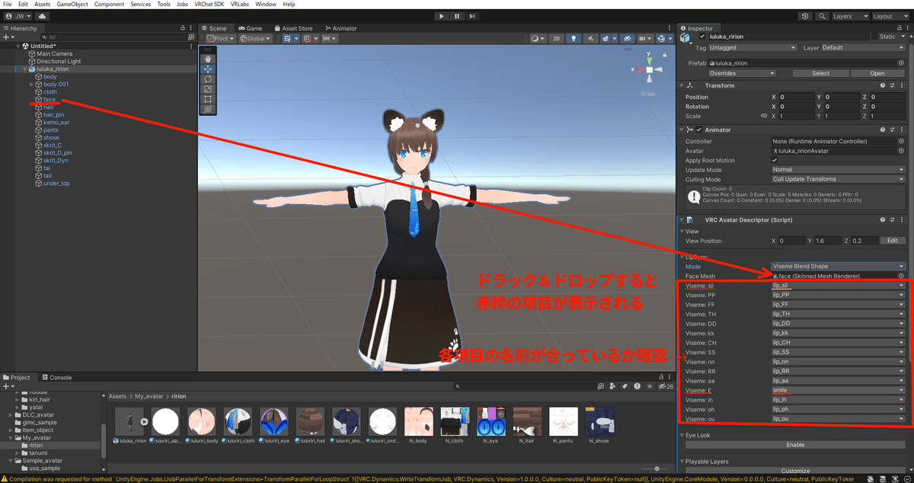Select kemo_ear in Hierarchy

click(x=57, y=123)
